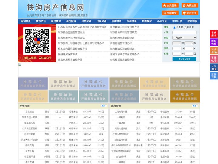
Task: Open 公共租赁住房管理办法 link
Action: (122, 60)
